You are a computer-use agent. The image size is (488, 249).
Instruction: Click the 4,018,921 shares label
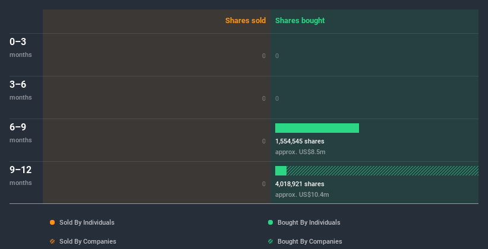300,184
